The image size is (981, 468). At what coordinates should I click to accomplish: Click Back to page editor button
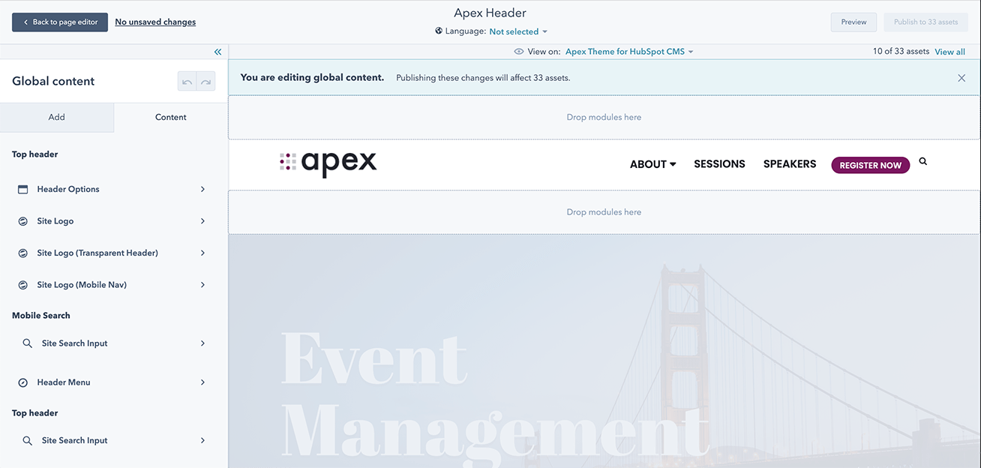pos(60,22)
